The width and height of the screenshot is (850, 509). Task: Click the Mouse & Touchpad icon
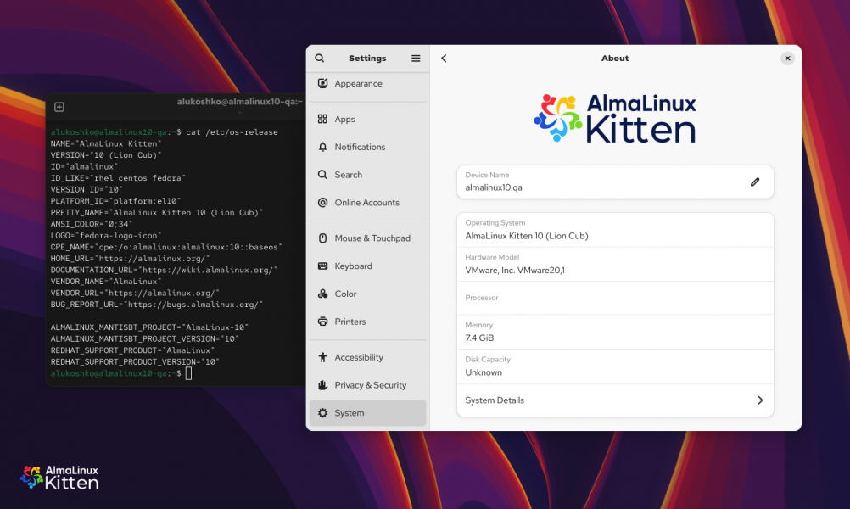322,238
